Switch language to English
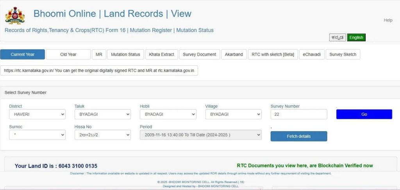The width and height of the screenshot is (400, 190). click(356, 38)
